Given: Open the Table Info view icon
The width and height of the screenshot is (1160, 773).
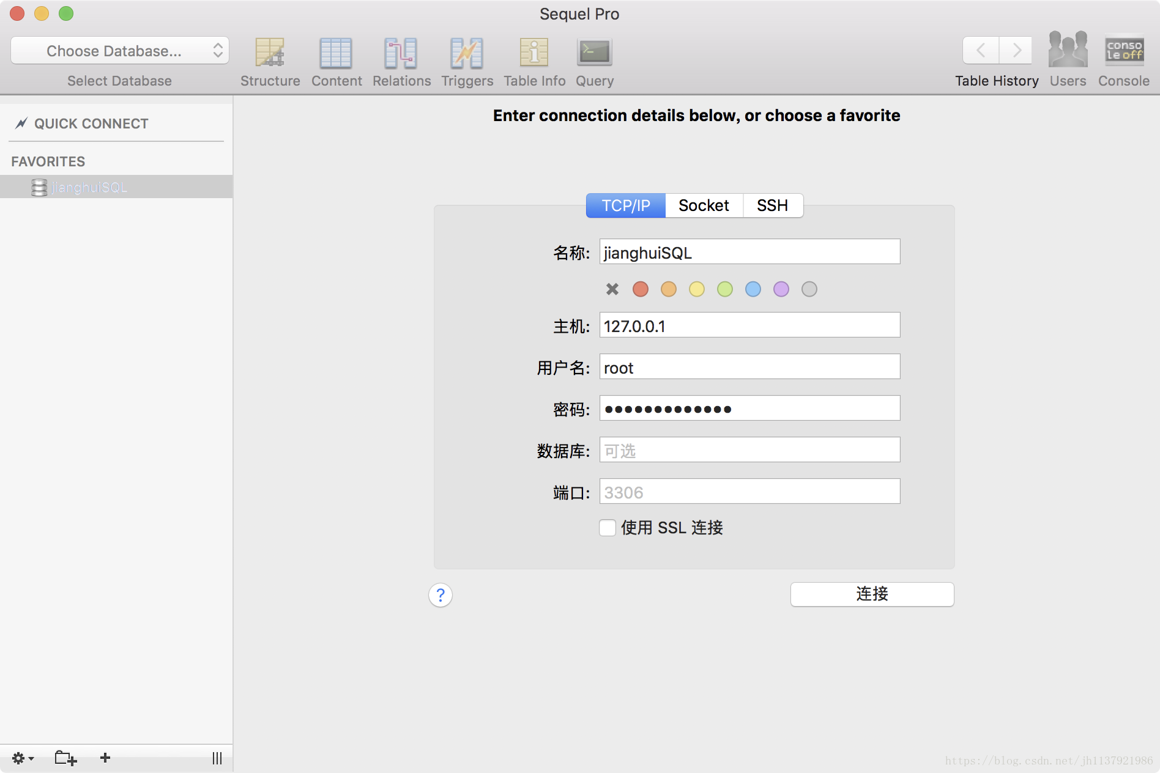Looking at the screenshot, I should pos(534,53).
